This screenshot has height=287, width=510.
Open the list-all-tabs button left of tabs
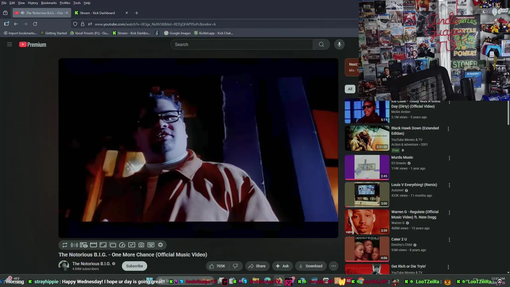(5, 13)
